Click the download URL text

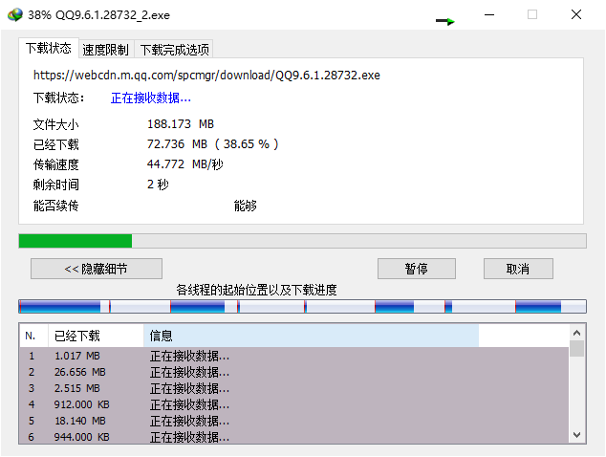(x=206, y=75)
